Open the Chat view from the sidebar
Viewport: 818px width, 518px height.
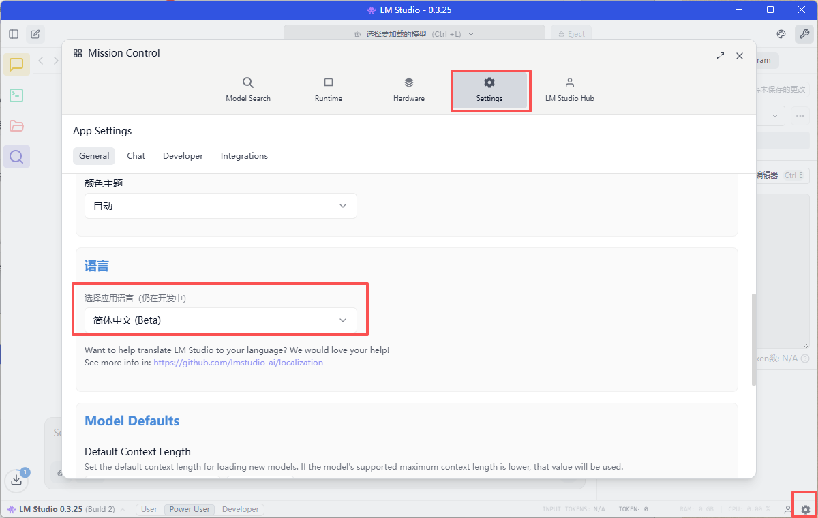(16, 65)
